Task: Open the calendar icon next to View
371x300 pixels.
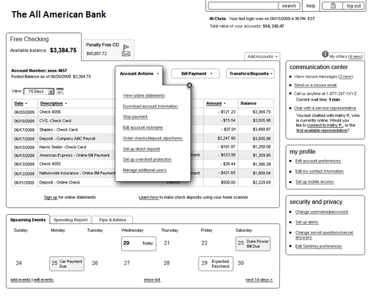Action: pos(60,91)
